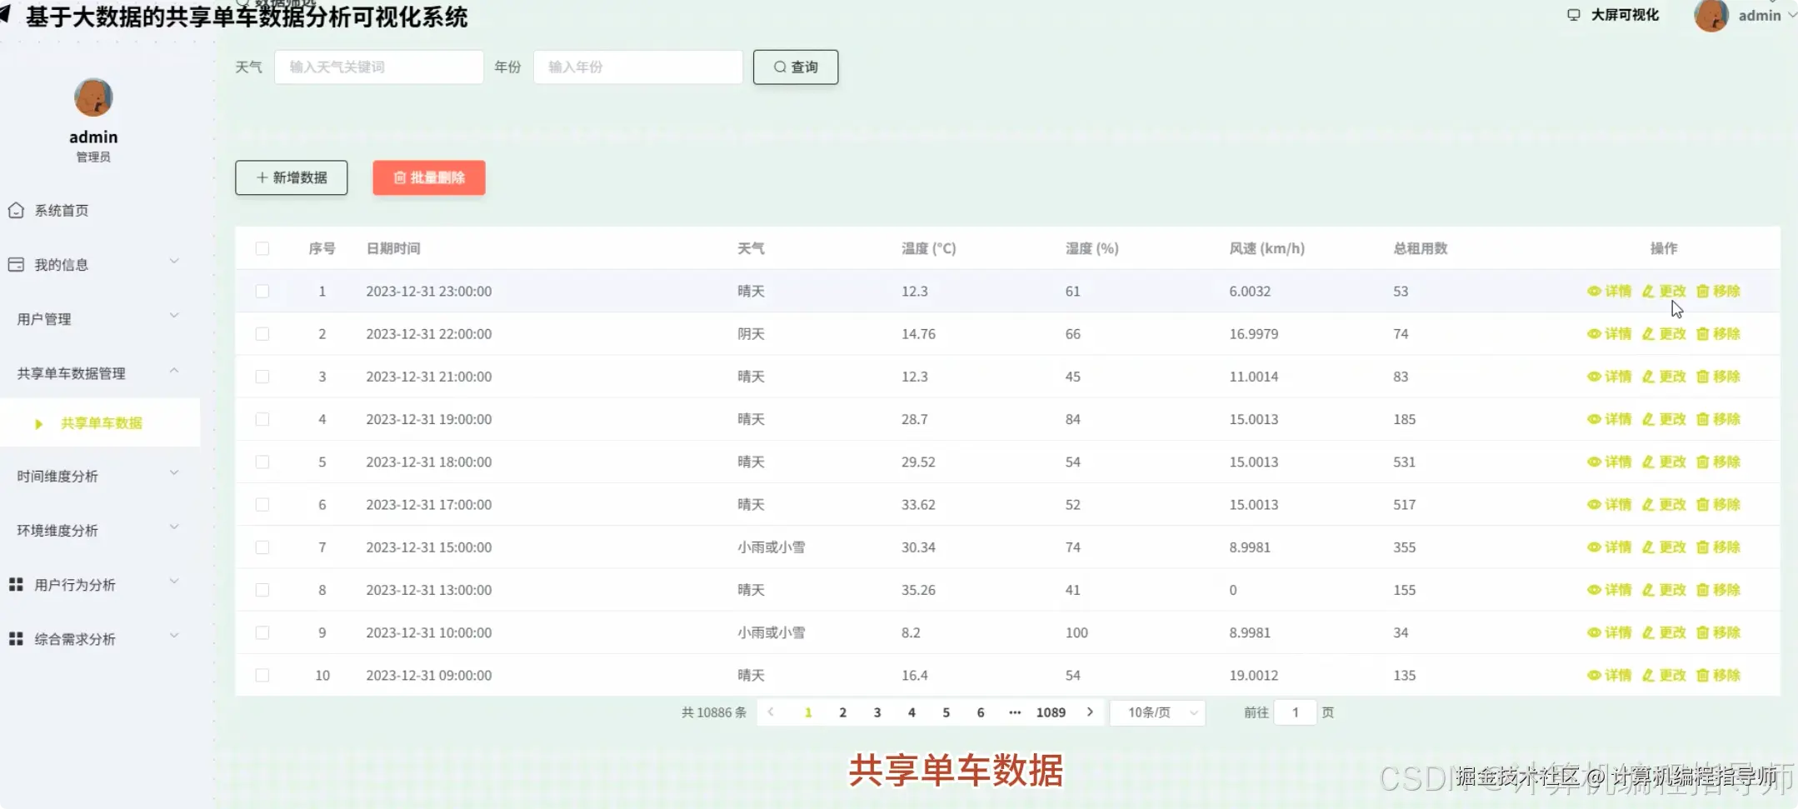
Task: Open 详情 for row 4 at 19:00:00
Action: click(1609, 419)
